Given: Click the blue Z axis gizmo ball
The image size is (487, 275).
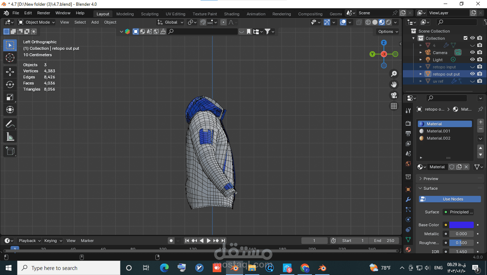Looking at the screenshot, I should coord(384,43).
